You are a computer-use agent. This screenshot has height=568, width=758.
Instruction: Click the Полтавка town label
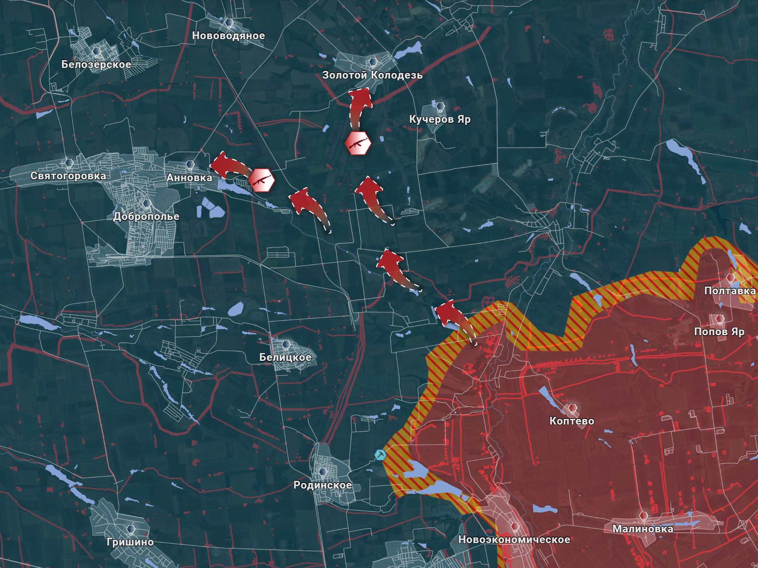tap(730, 291)
